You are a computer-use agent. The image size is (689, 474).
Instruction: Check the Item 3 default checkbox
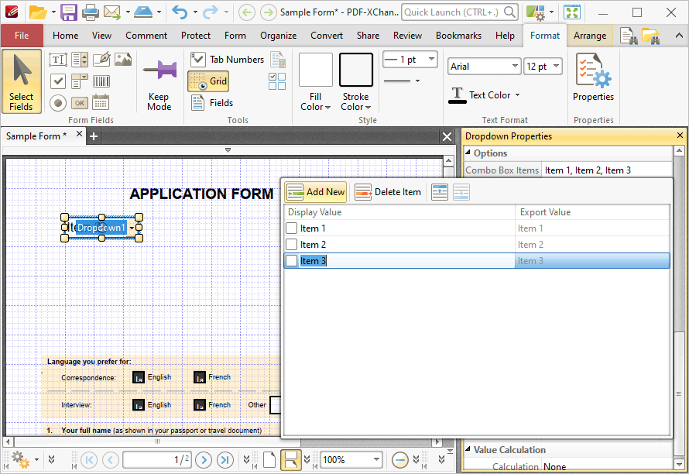click(291, 261)
